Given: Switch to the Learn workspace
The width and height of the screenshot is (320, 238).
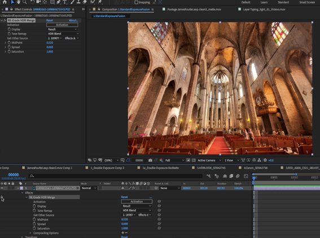Looking at the screenshot, I should coord(264,2).
